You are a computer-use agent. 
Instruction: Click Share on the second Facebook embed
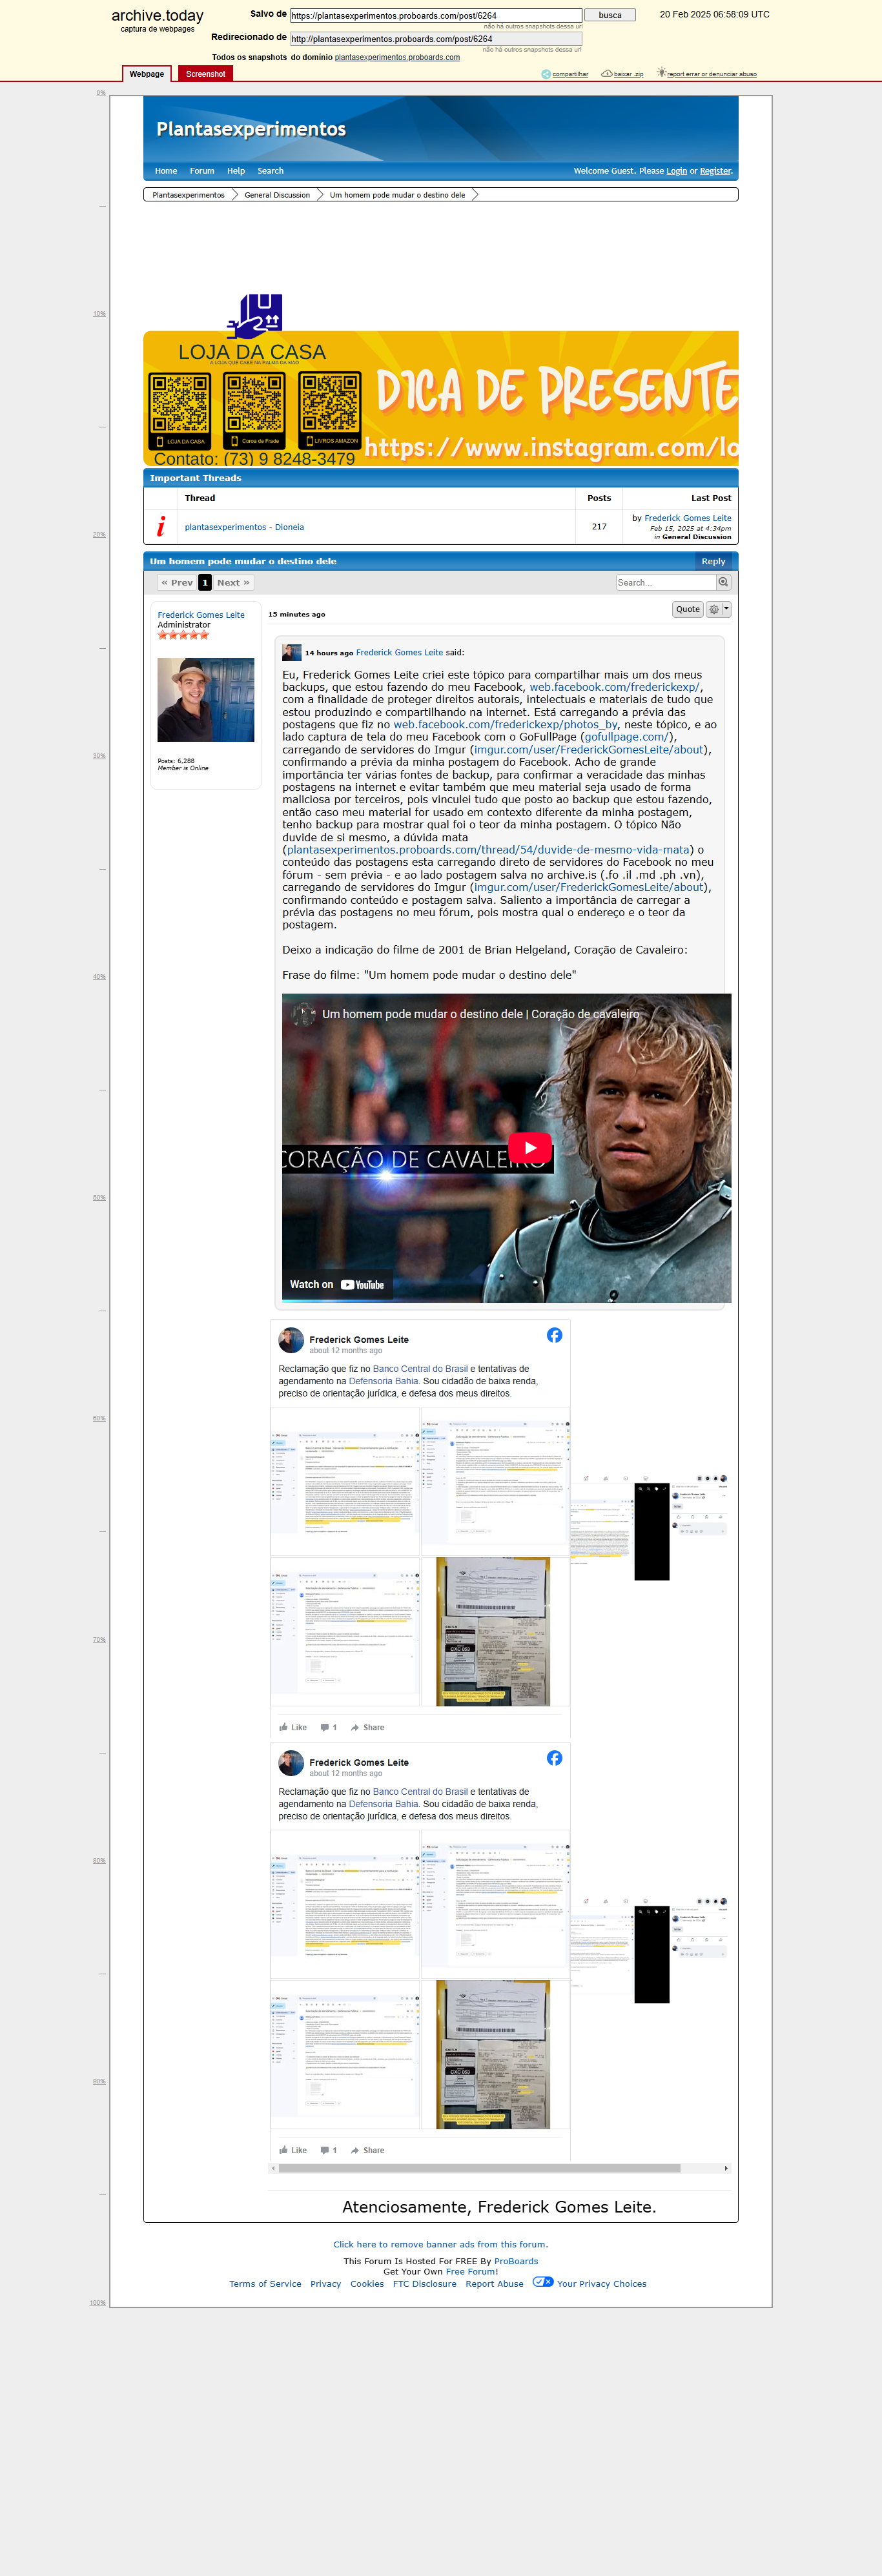[367, 2150]
